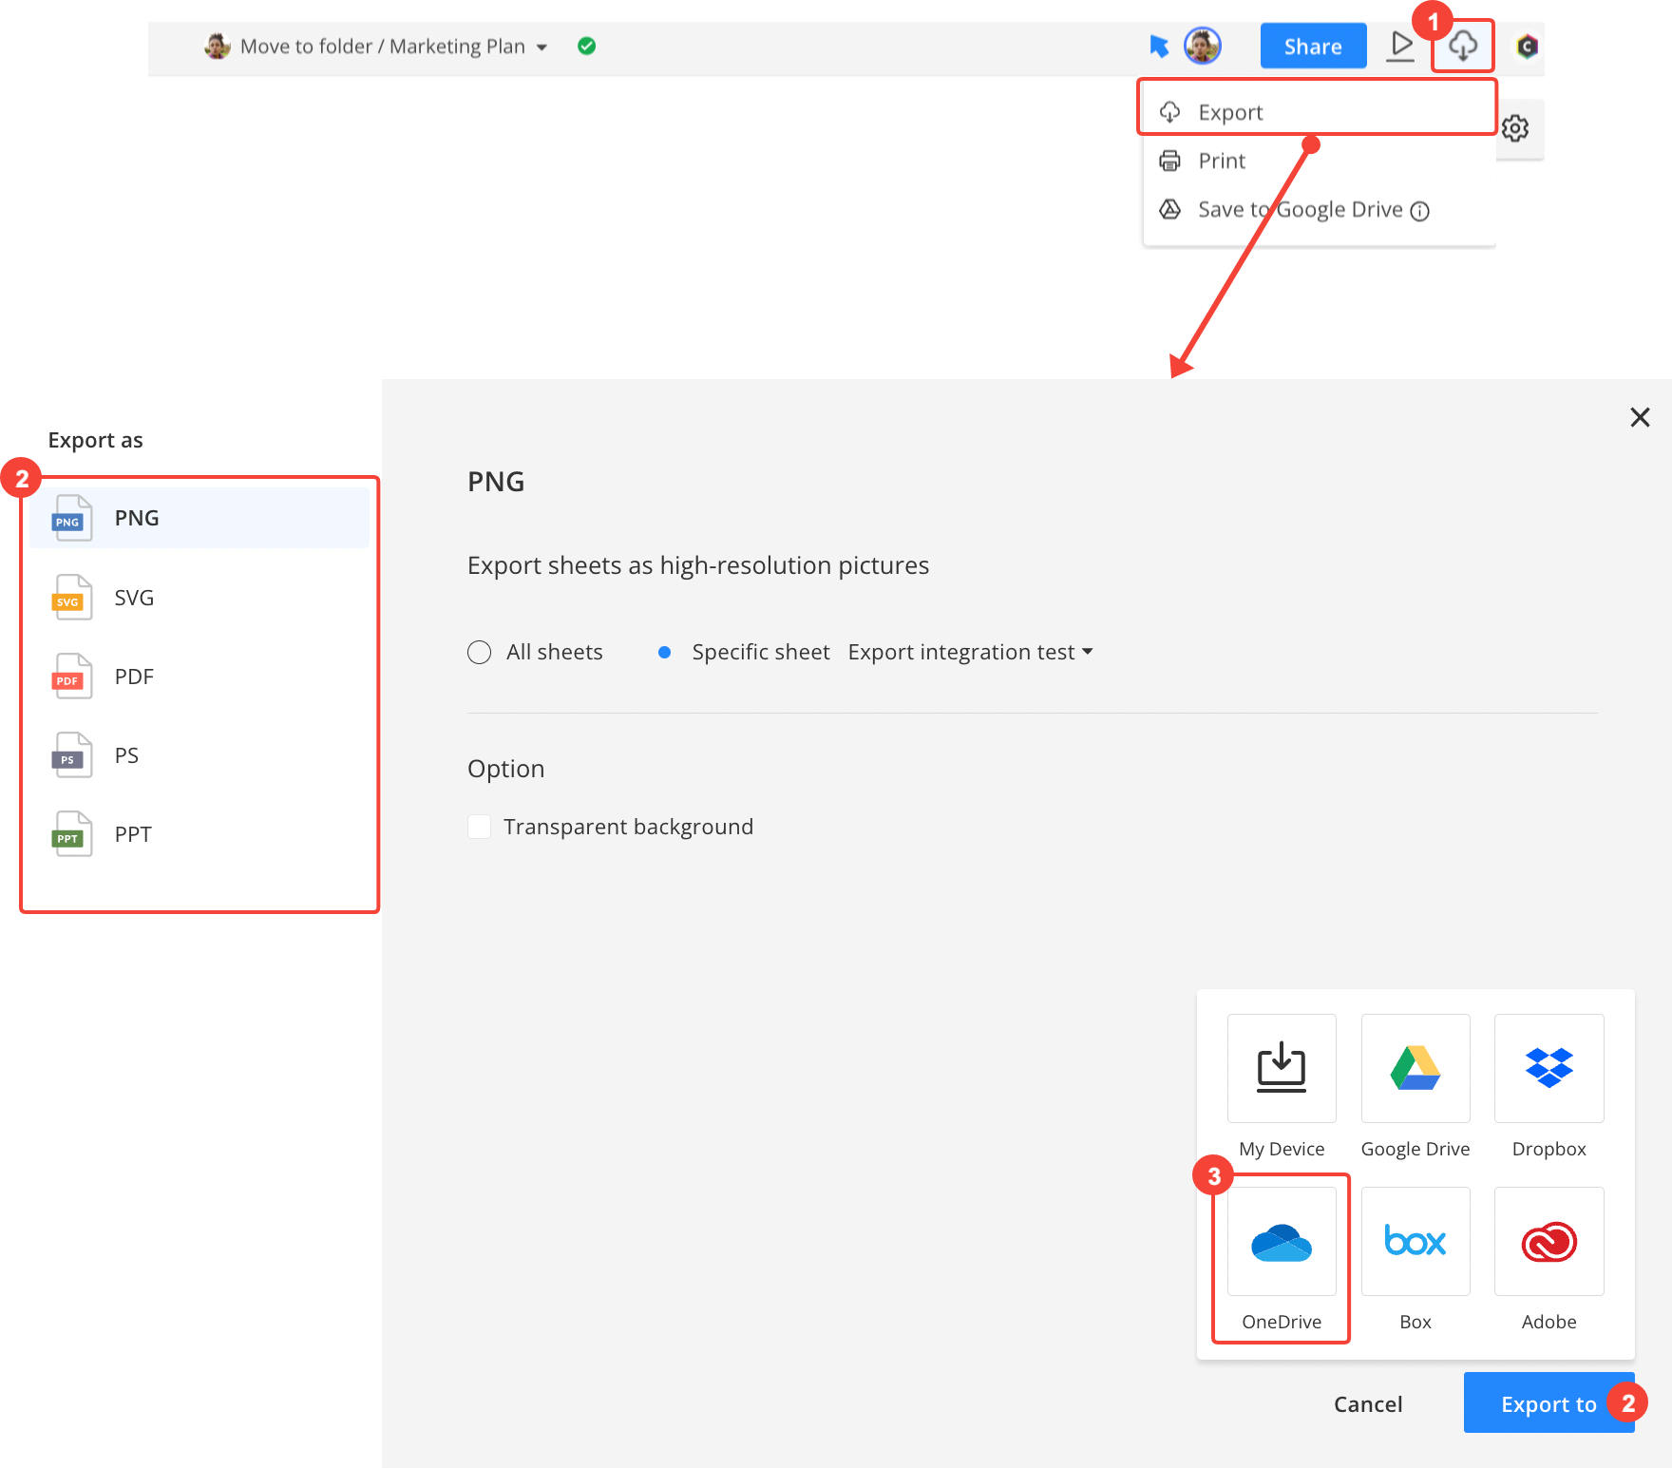Choose Save to Google Drive menu item
Screen dimensions: 1672x1468
coord(1317,209)
